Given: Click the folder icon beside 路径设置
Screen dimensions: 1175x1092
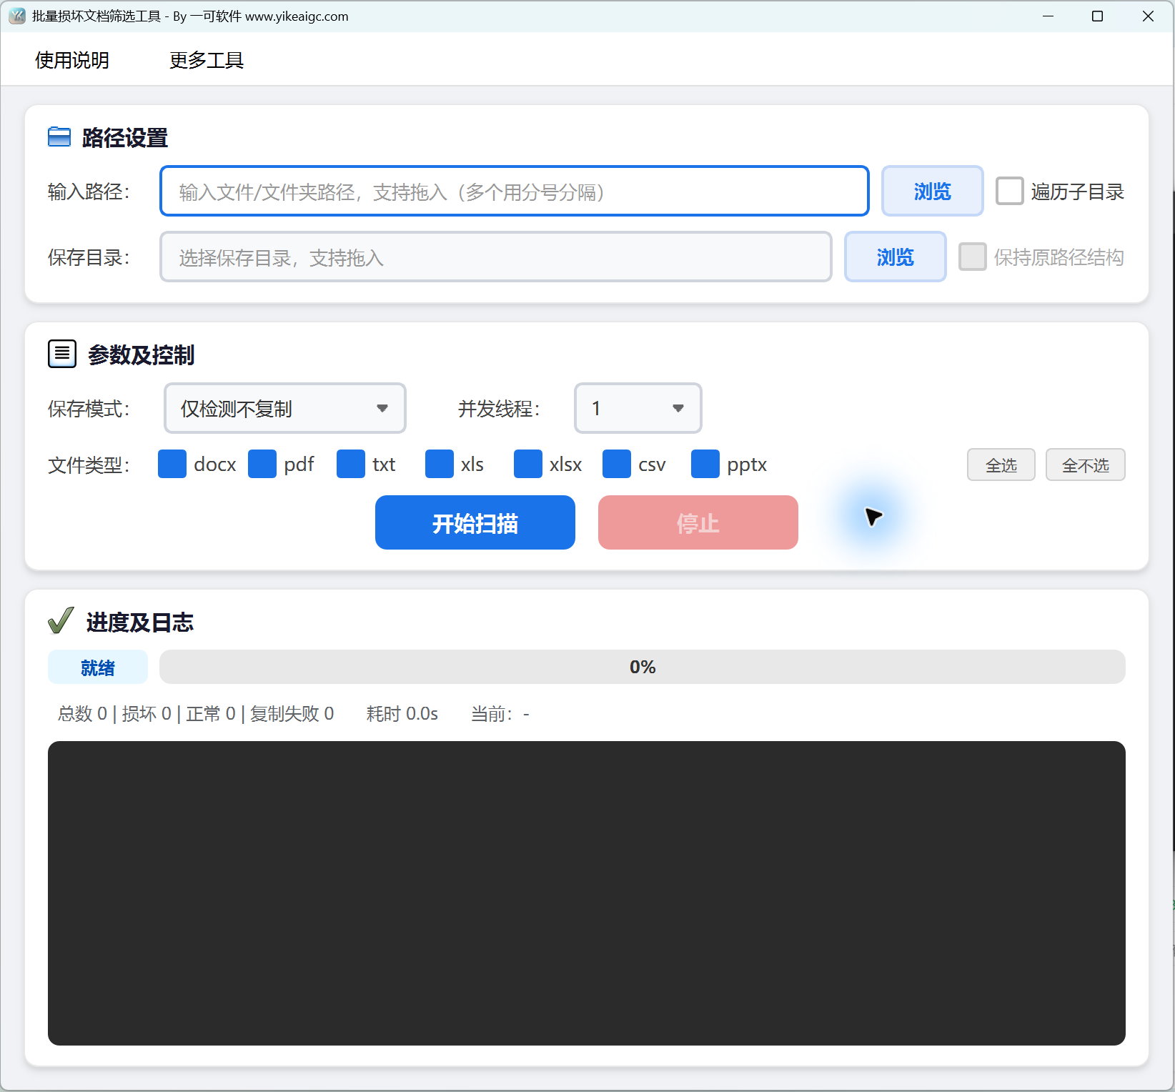Looking at the screenshot, I should click(59, 137).
